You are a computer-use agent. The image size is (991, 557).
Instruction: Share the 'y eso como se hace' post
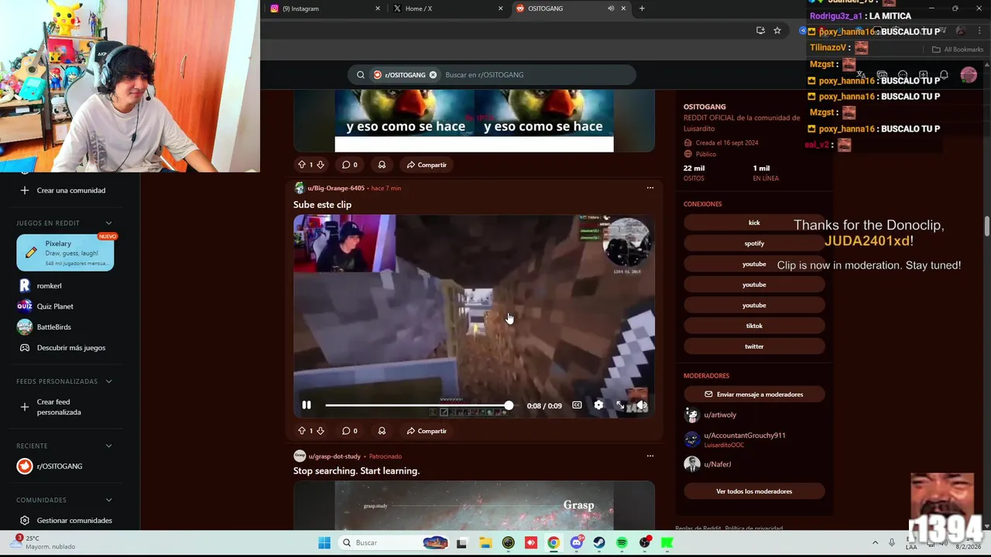[x=427, y=165]
